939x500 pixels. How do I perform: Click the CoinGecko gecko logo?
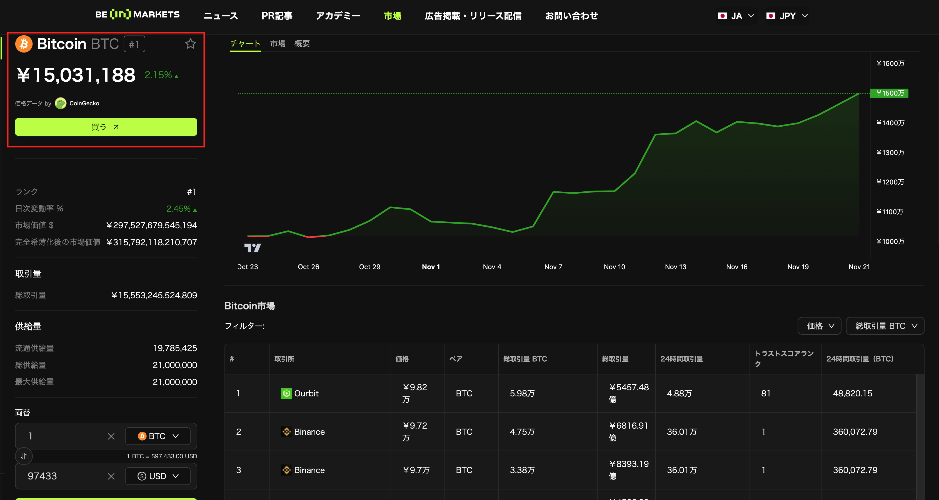pyautogui.click(x=61, y=103)
